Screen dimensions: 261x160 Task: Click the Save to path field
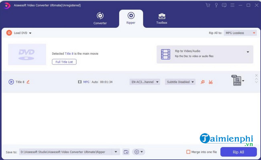(x=66, y=152)
